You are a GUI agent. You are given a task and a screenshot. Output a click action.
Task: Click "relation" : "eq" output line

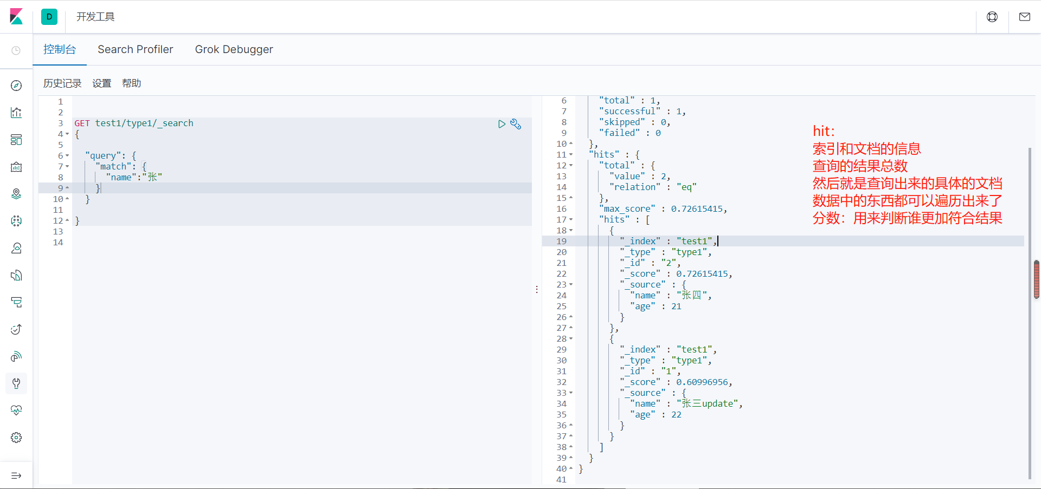pos(653,187)
